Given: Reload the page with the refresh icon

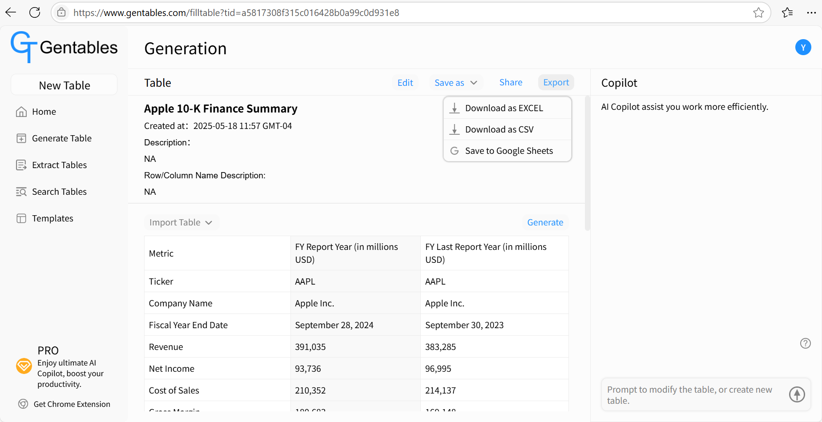Looking at the screenshot, I should (35, 12).
